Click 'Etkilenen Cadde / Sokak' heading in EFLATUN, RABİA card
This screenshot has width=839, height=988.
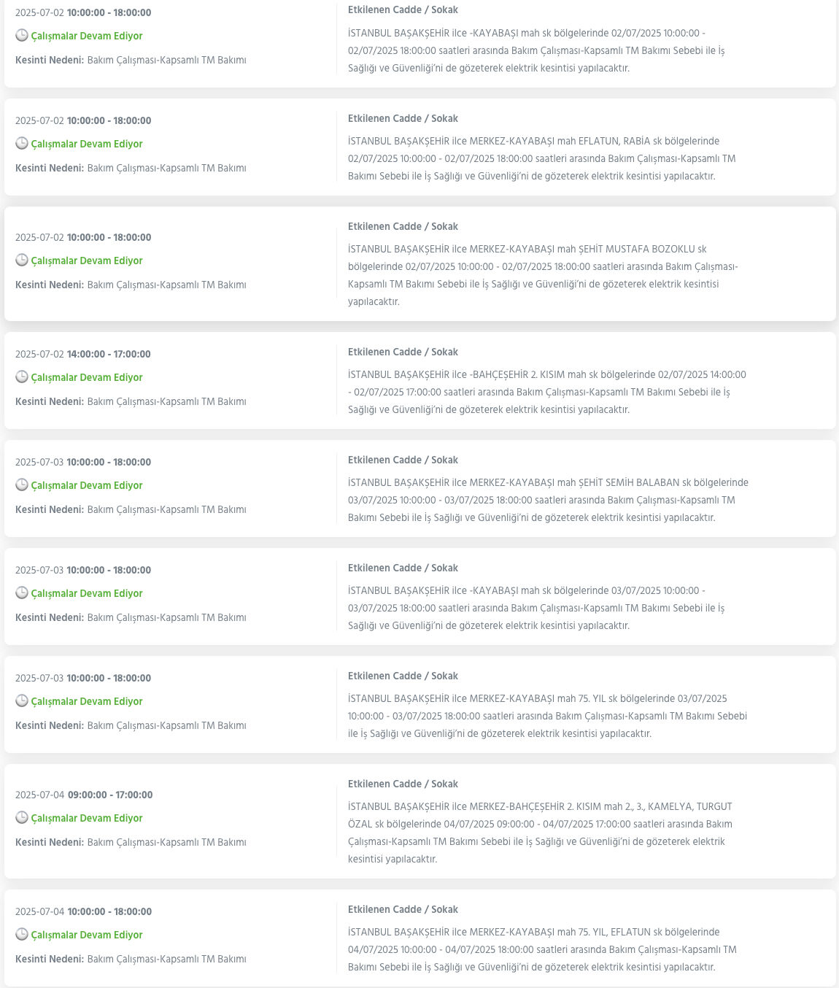[x=403, y=118]
